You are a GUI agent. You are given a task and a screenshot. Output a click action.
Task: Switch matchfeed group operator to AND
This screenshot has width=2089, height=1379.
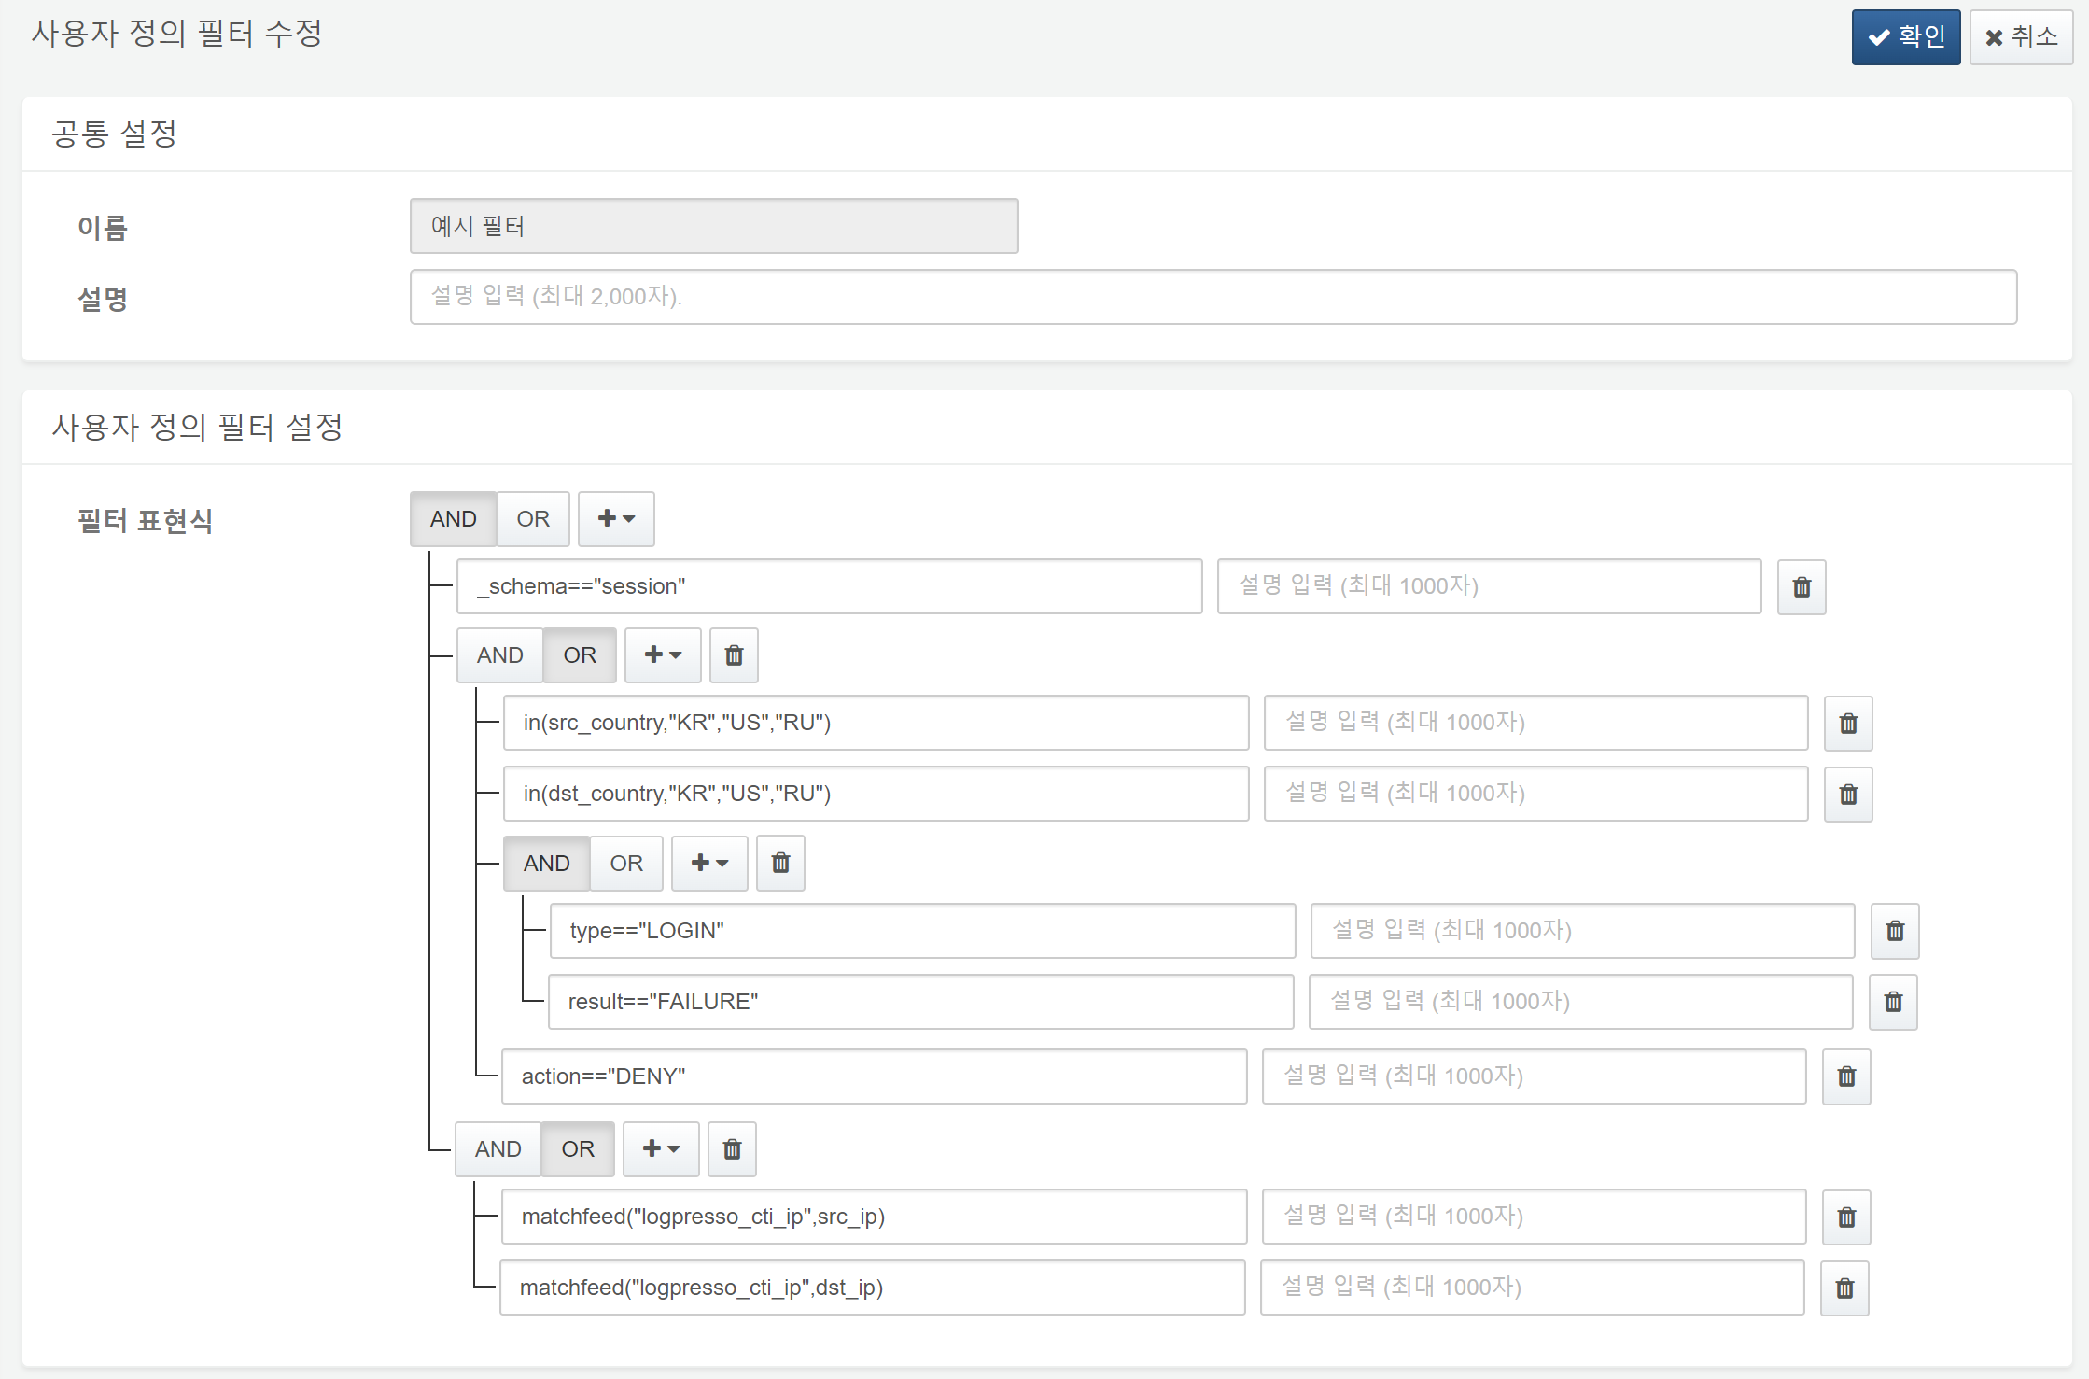pos(498,1149)
